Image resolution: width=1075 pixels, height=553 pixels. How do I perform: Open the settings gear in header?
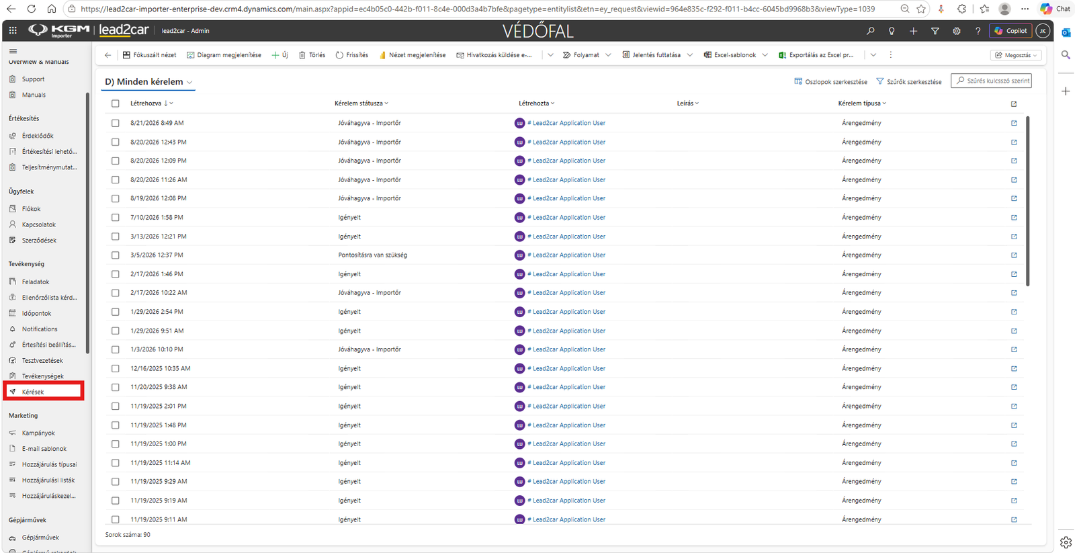point(956,31)
